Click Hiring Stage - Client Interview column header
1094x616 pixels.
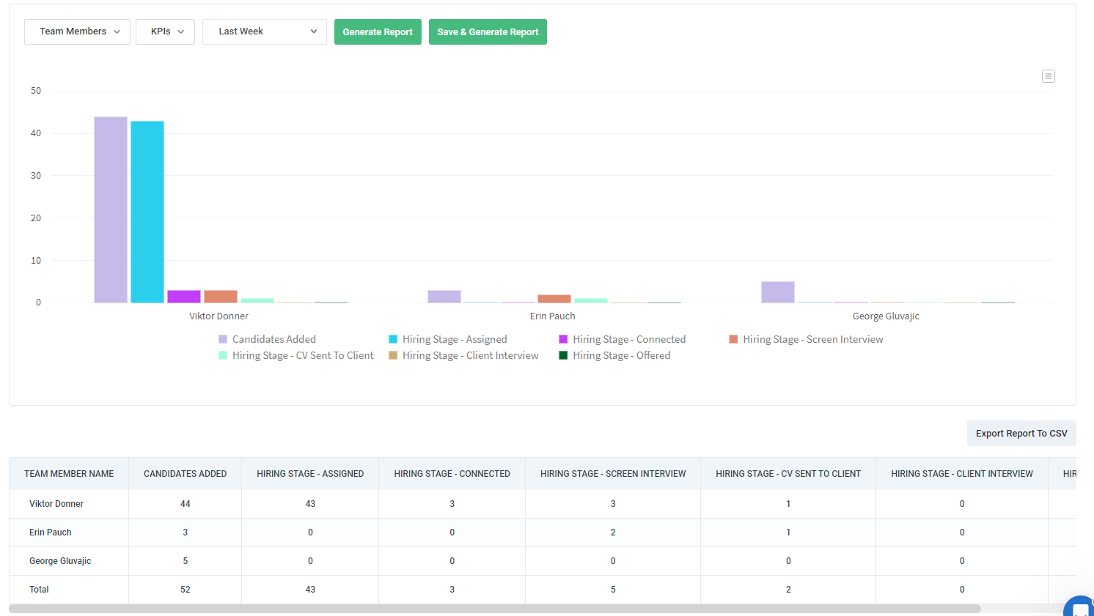click(x=962, y=474)
